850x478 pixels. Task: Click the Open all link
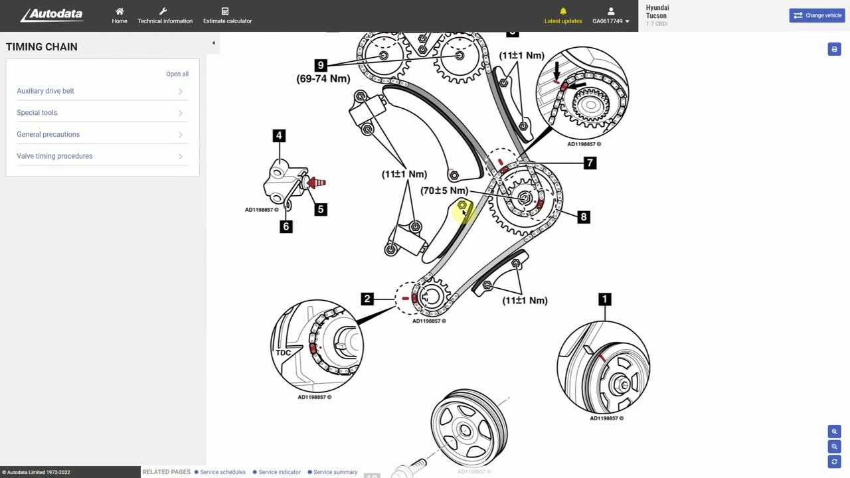tap(177, 74)
